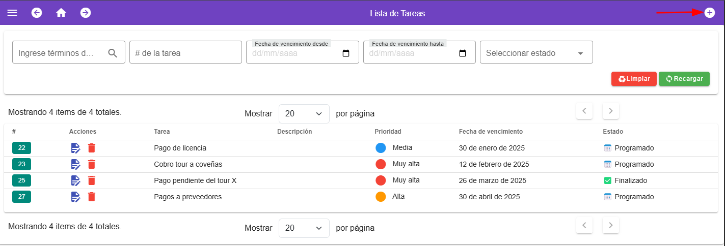Viewport: 725px width, 246px height.
Task: Edit the task Pagos a preveedores
Action: coord(75,197)
